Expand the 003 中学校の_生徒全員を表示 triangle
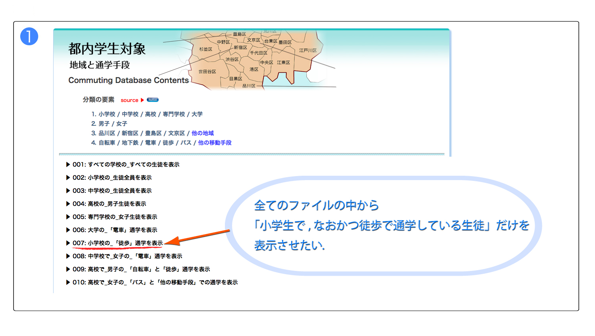 (x=68, y=191)
